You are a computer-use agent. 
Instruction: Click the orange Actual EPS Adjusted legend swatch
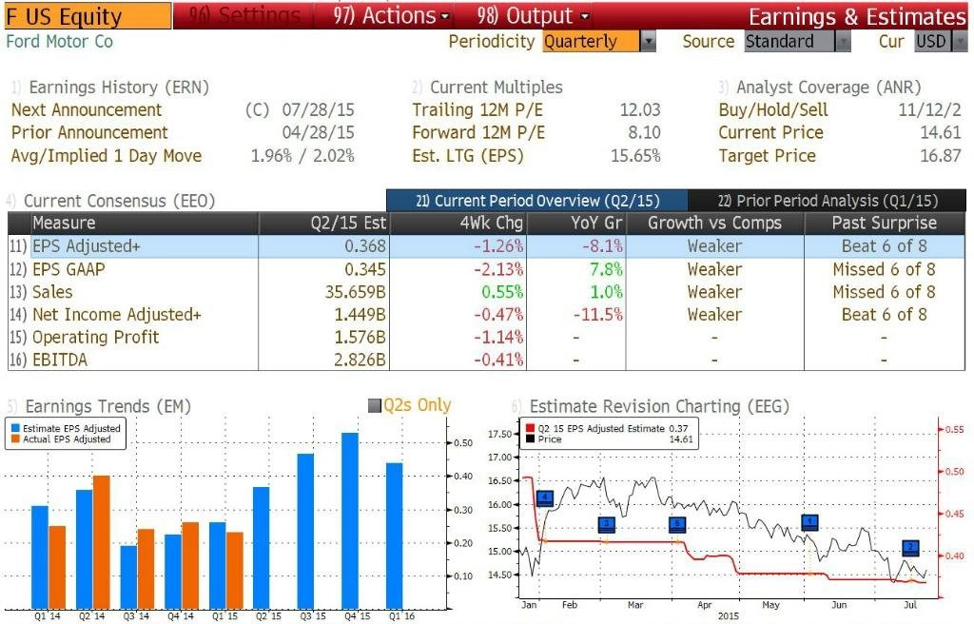tap(15, 439)
